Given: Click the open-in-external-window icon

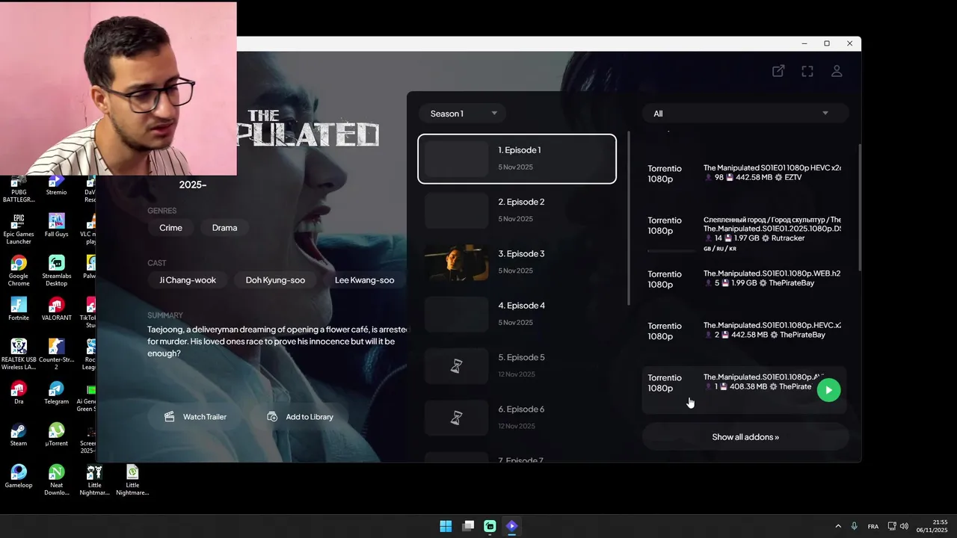Looking at the screenshot, I should click(x=778, y=71).
